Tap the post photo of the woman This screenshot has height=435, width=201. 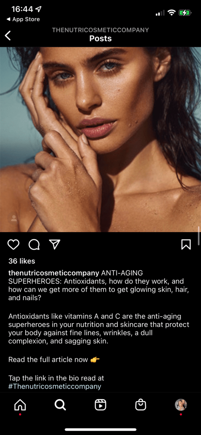tap(100, 139)
